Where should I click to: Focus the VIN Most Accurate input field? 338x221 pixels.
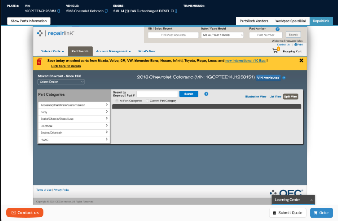[x=173, y=35]
